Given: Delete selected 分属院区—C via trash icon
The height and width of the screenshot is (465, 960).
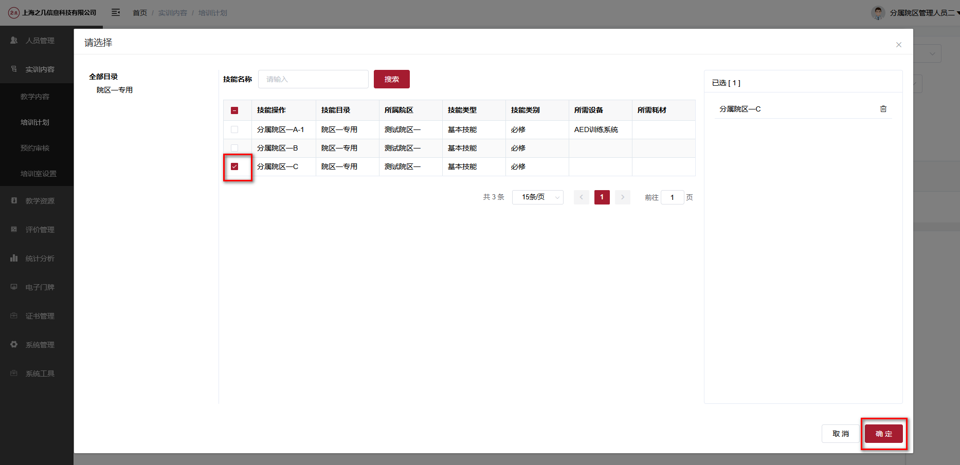Looking at the screenshot, I should pos(883,109).
